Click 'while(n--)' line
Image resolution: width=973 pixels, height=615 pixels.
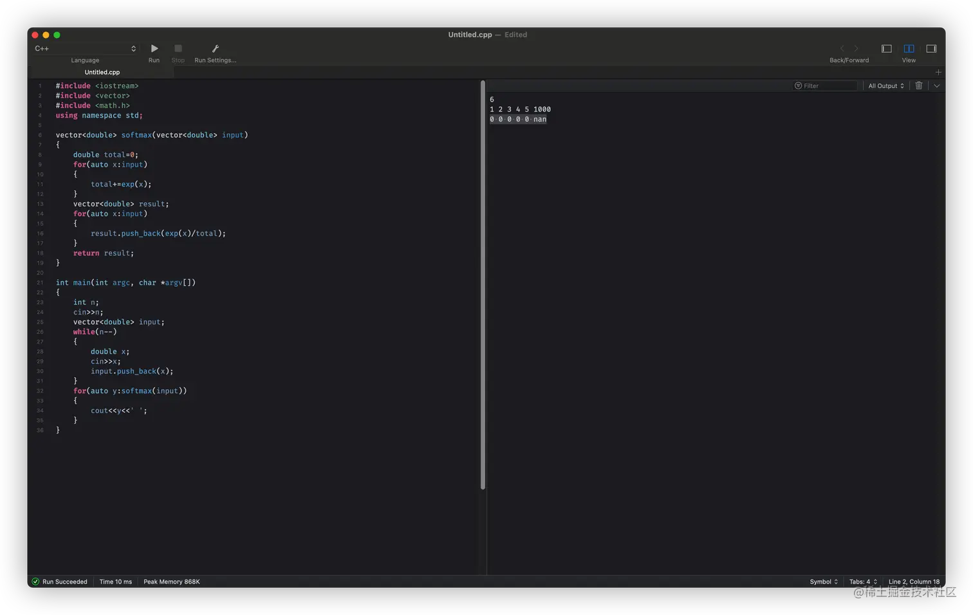pos(95,332)
